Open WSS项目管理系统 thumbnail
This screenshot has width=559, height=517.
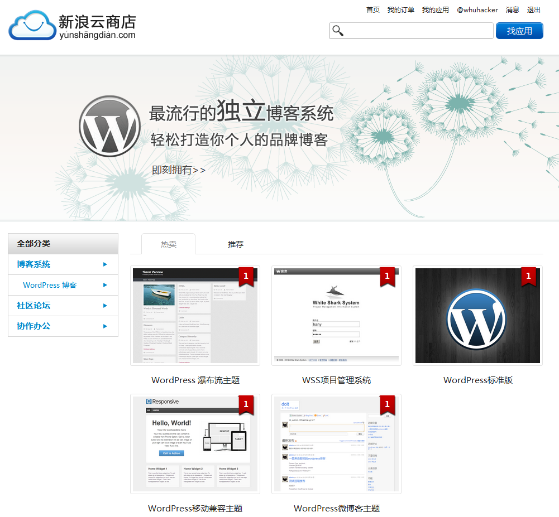(x=336, y=316)
